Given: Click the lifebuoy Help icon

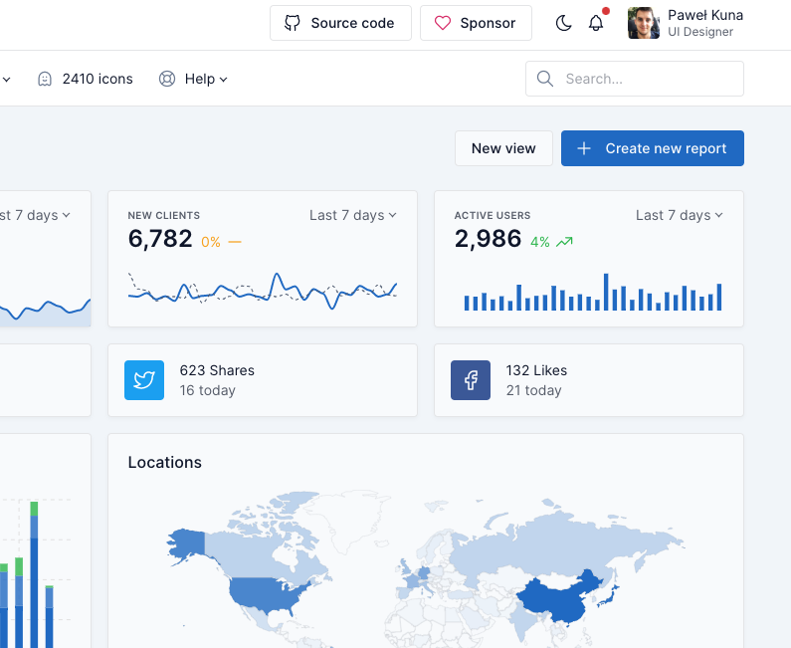Looking at the screenshot, I should click(x=167, y=79).
